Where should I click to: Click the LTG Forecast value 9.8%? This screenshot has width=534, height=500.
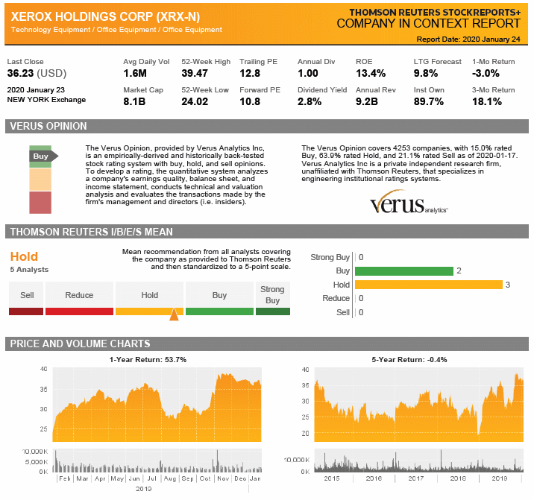click(426, 73)
